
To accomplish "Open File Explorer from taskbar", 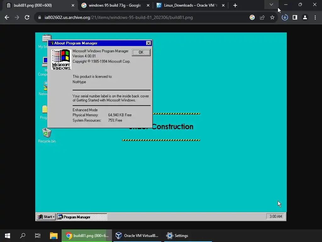I will point(54,236).
